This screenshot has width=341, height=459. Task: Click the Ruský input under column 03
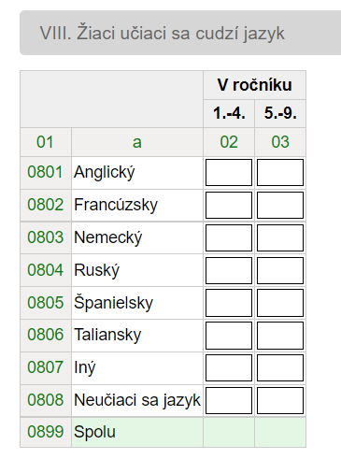[280, 270]
